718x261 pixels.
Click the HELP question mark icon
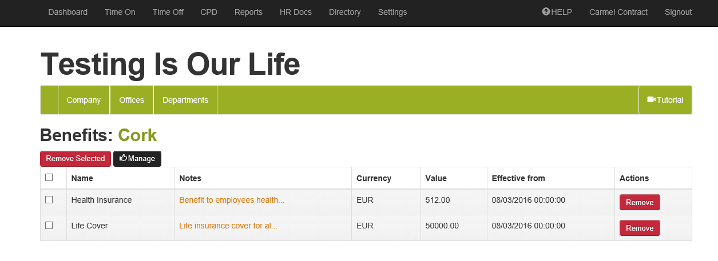[546, 12]
